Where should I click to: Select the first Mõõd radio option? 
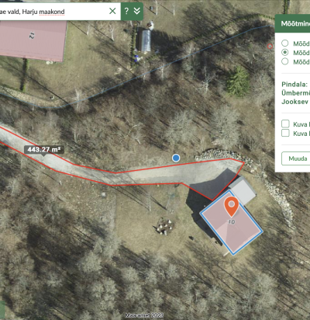[285, 43]
